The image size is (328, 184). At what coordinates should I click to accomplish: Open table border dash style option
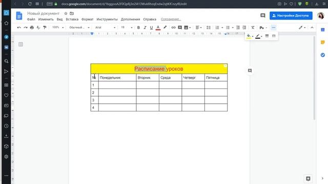tap(274, 36)
